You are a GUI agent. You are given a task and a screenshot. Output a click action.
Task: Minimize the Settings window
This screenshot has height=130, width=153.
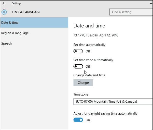pyautogui.click(x=151, y=3)
